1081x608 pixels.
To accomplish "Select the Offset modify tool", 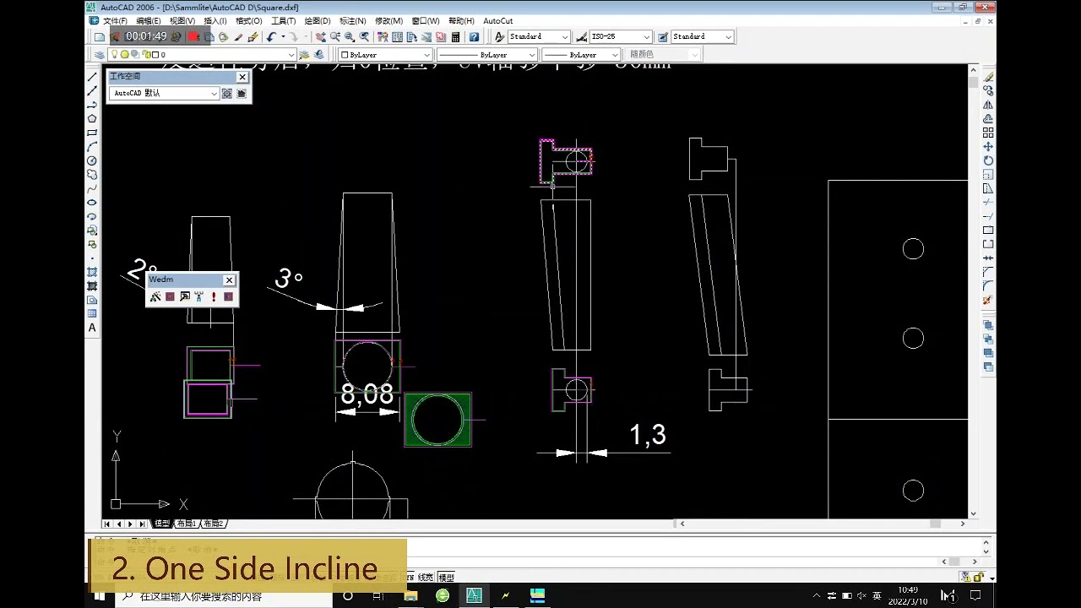I will pyautogui.click(x=988, y=119).
